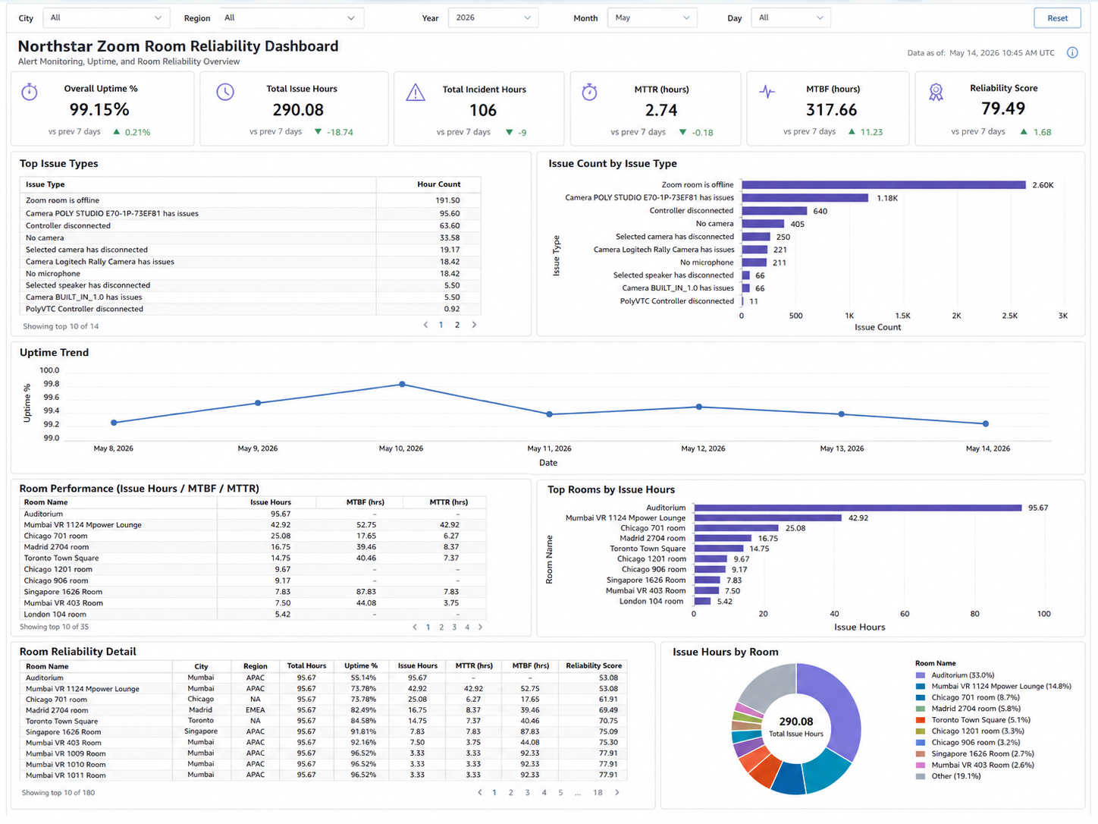This screenshot has width=1098, height=824.
Task: Click 'Mumbai VR 1011 Room' table row
Action: (322, 775)
